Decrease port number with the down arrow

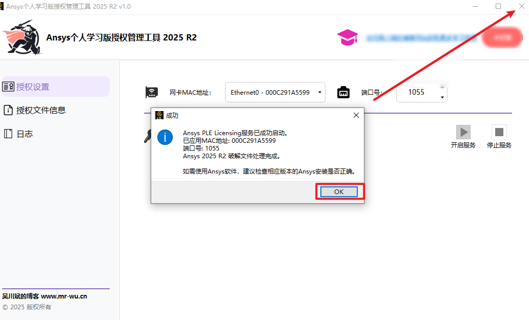tap(442, 97)
